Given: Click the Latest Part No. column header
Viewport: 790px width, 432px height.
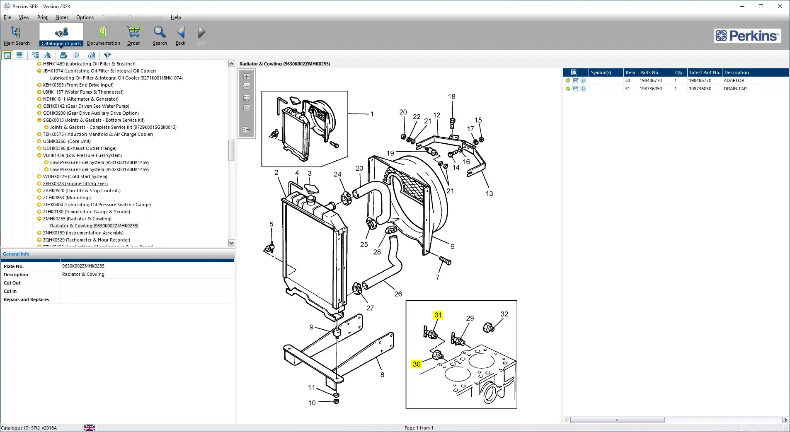Looking at the screenshot, I should (x=705, y=72).
